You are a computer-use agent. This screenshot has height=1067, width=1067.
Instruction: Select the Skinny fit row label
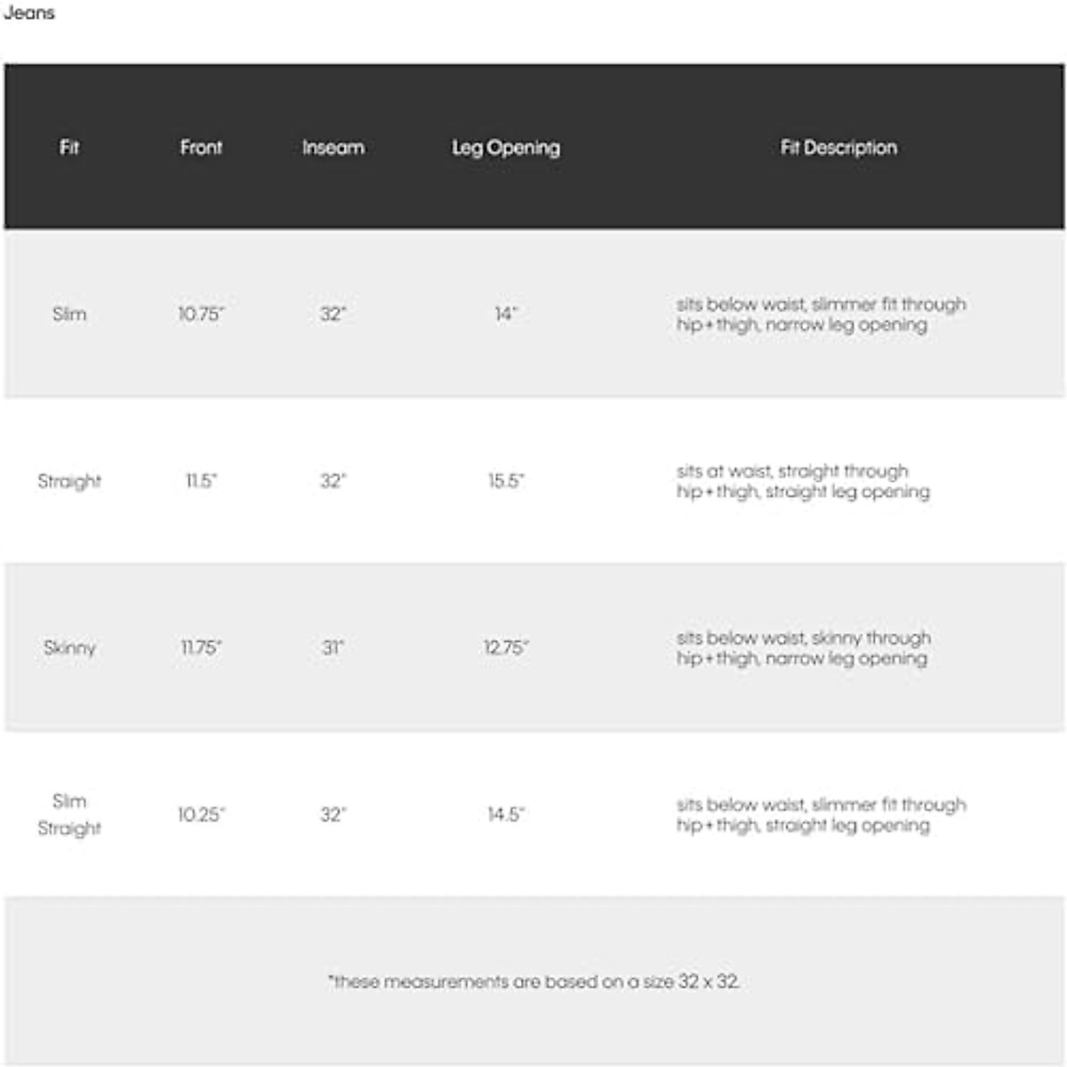pyautogui.click(x=69, y=647)
